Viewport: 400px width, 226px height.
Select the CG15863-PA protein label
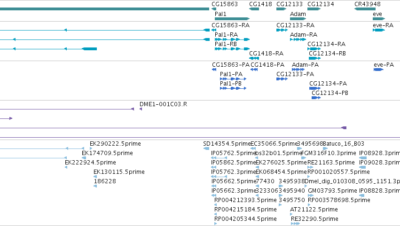(x=231, y=64)
